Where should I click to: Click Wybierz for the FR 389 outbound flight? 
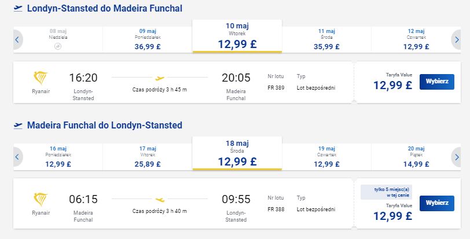click(x=437, y=82)
